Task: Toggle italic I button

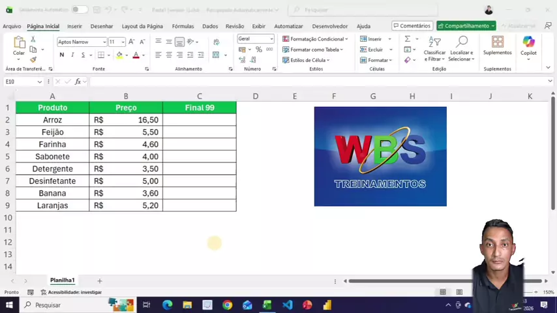Action: tap(72, 55)
